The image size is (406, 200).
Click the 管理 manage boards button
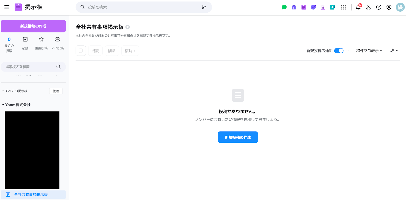(56, 91)
